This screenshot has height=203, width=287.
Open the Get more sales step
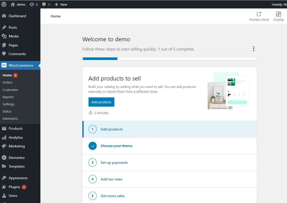[113, 196]
